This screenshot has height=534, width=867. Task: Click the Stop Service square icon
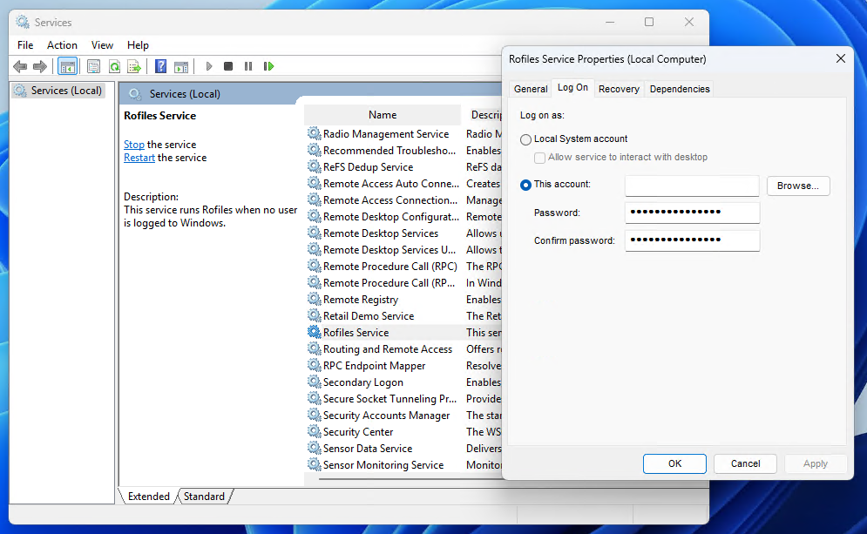click(227, 66)
